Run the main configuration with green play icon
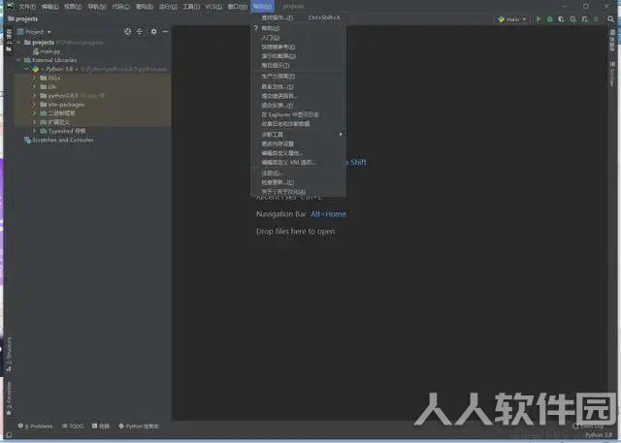 click(x=539, y=19)
